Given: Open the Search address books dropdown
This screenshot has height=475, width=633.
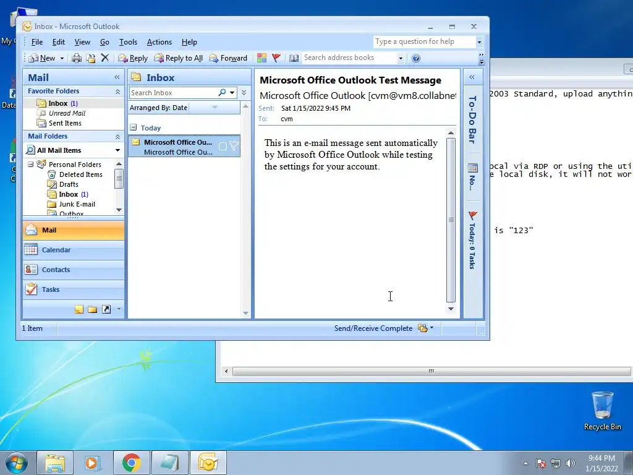Looking at the screenshot, I should click(401, 58).
